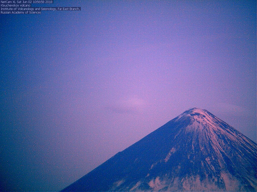The image size is (257, 192).
Task: Click the 'Institute of Volcanology and Seismology' line
Action: tap(40, 9)
